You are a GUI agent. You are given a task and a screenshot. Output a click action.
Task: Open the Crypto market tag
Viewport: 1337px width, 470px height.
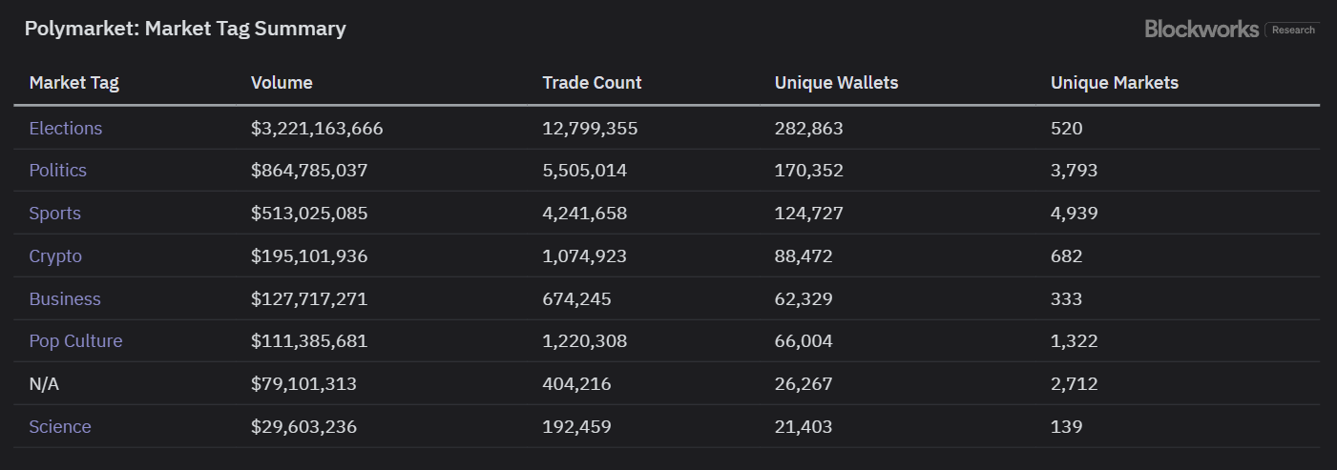point(55,256)
